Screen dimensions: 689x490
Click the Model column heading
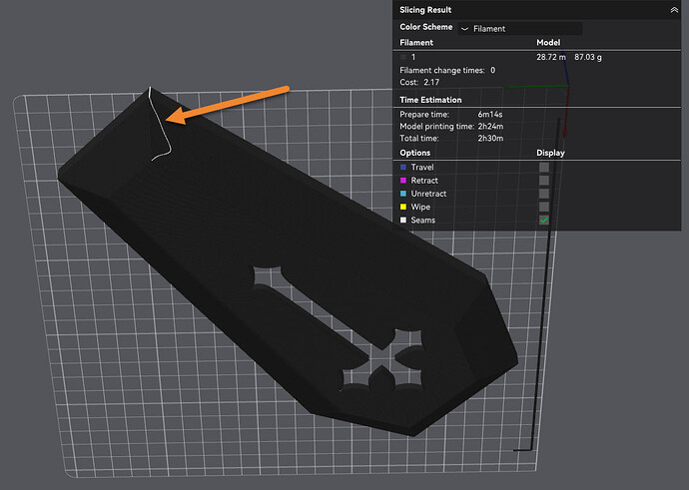pyautogui.click(x=548, y=43)
